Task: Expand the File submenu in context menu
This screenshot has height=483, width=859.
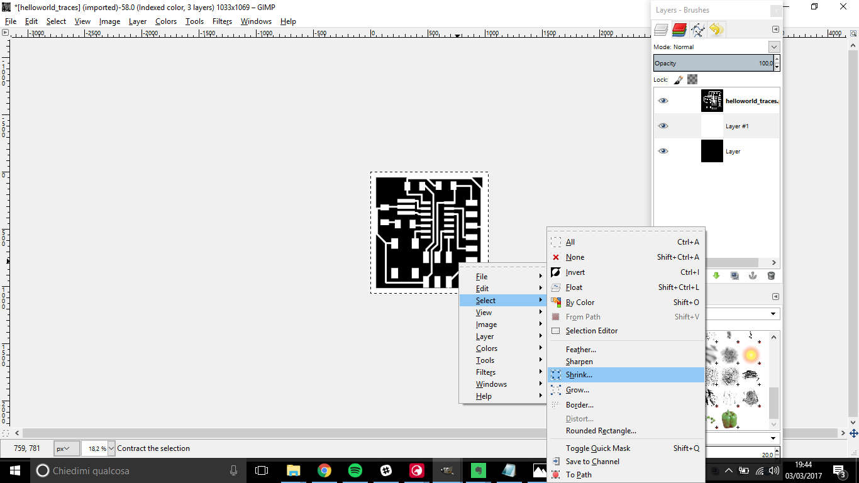Action: click(x=503, y=277)
